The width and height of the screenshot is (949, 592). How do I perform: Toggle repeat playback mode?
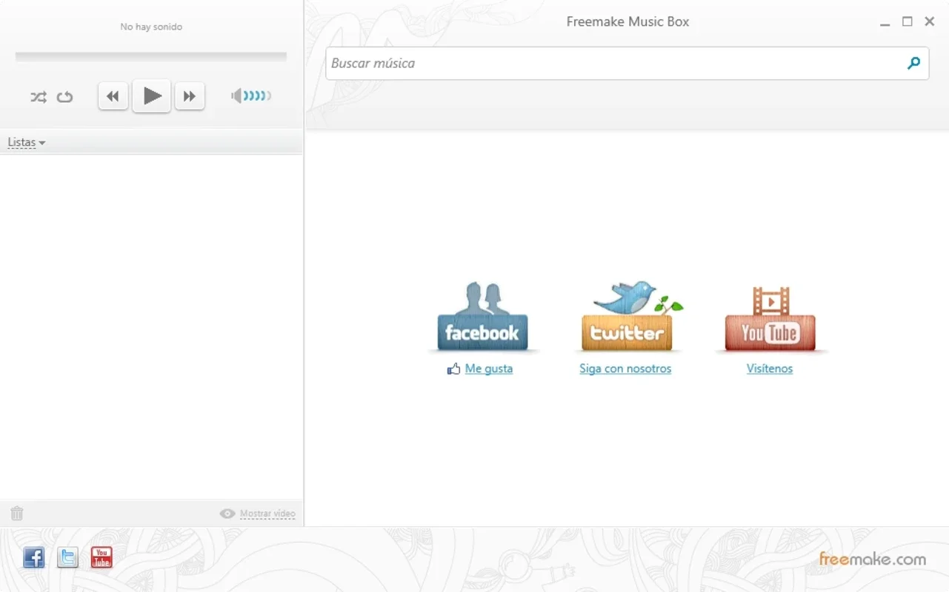(x=65, y=97)
